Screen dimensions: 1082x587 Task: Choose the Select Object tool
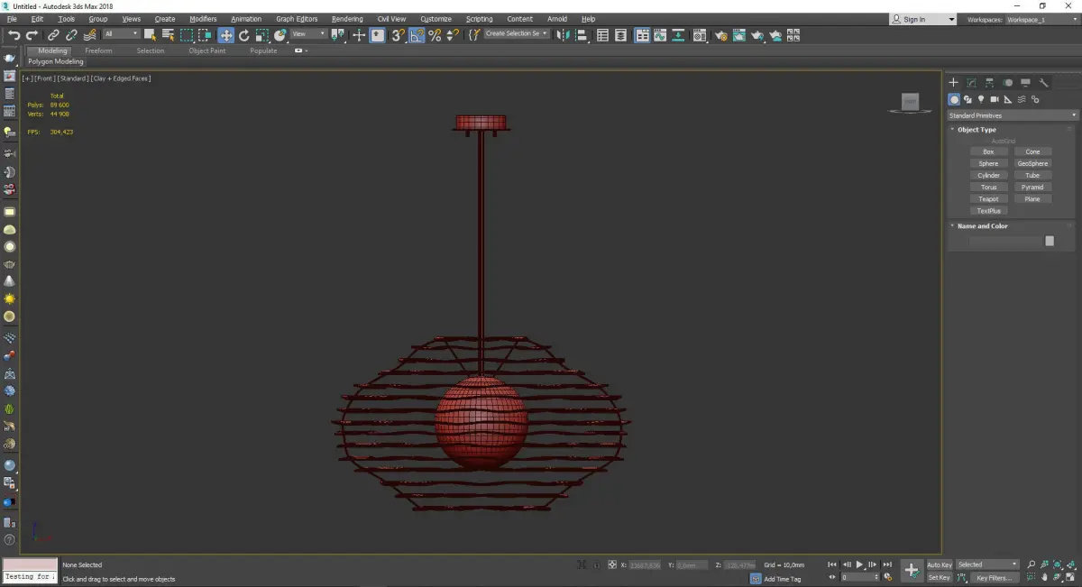pyautogui.click(x=150, y=35)
